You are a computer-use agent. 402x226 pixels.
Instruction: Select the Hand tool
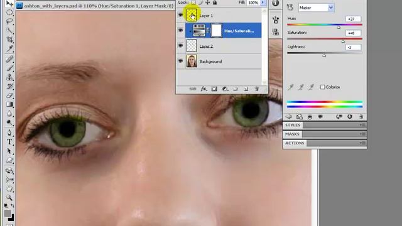[9, 188]
